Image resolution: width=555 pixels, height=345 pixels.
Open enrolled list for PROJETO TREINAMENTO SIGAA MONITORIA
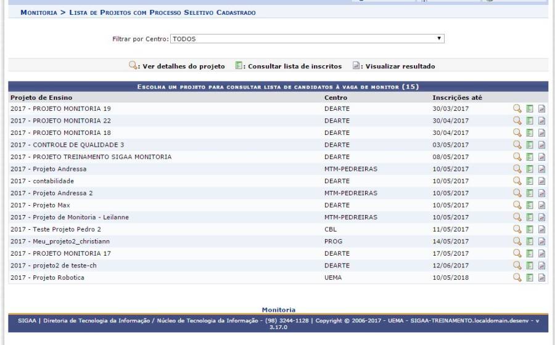tap(530, 157)
